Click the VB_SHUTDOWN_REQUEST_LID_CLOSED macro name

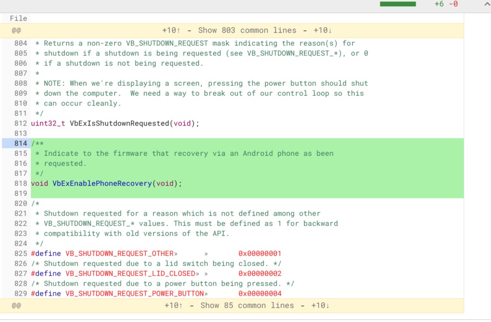pos(130,274)
